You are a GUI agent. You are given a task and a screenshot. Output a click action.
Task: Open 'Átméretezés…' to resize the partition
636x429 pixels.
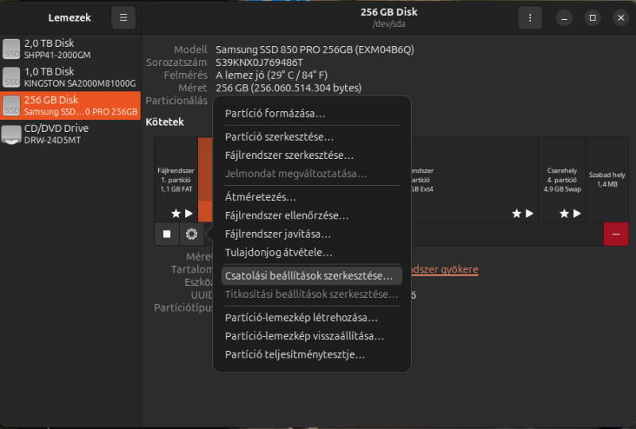tap(261, 196)
